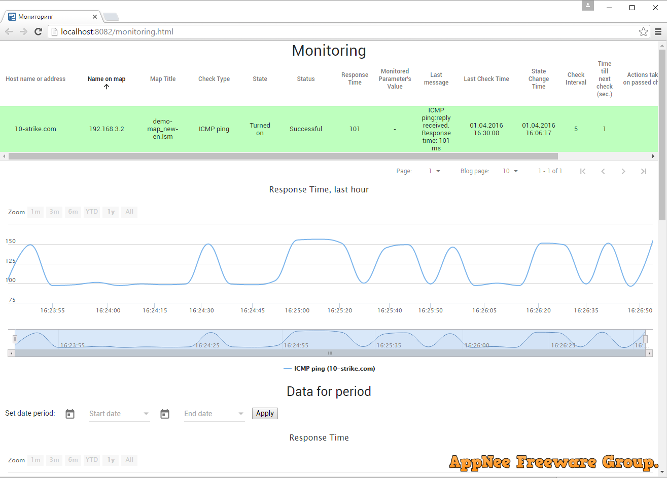667x478 pixels.
Task: Bookmark this page with the star icon
Action: click(643, 31)
